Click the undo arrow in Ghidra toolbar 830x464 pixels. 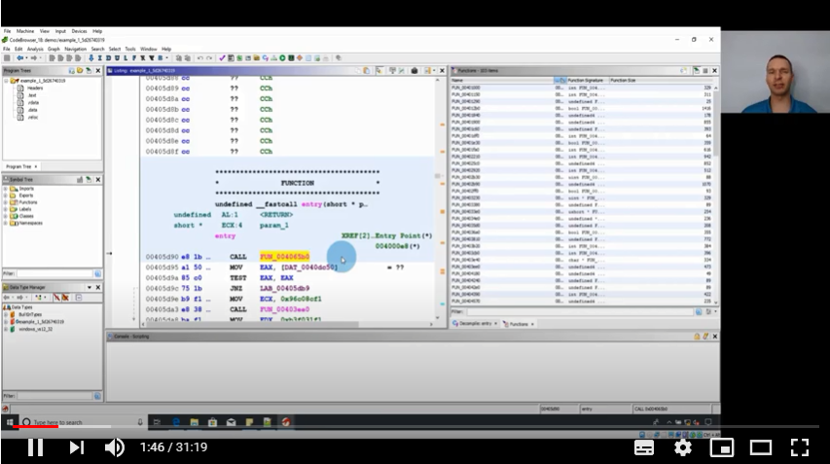[200, 58]
